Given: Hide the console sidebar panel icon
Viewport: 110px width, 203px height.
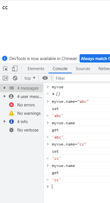Looking at the screenshot, I should [5, 78].
